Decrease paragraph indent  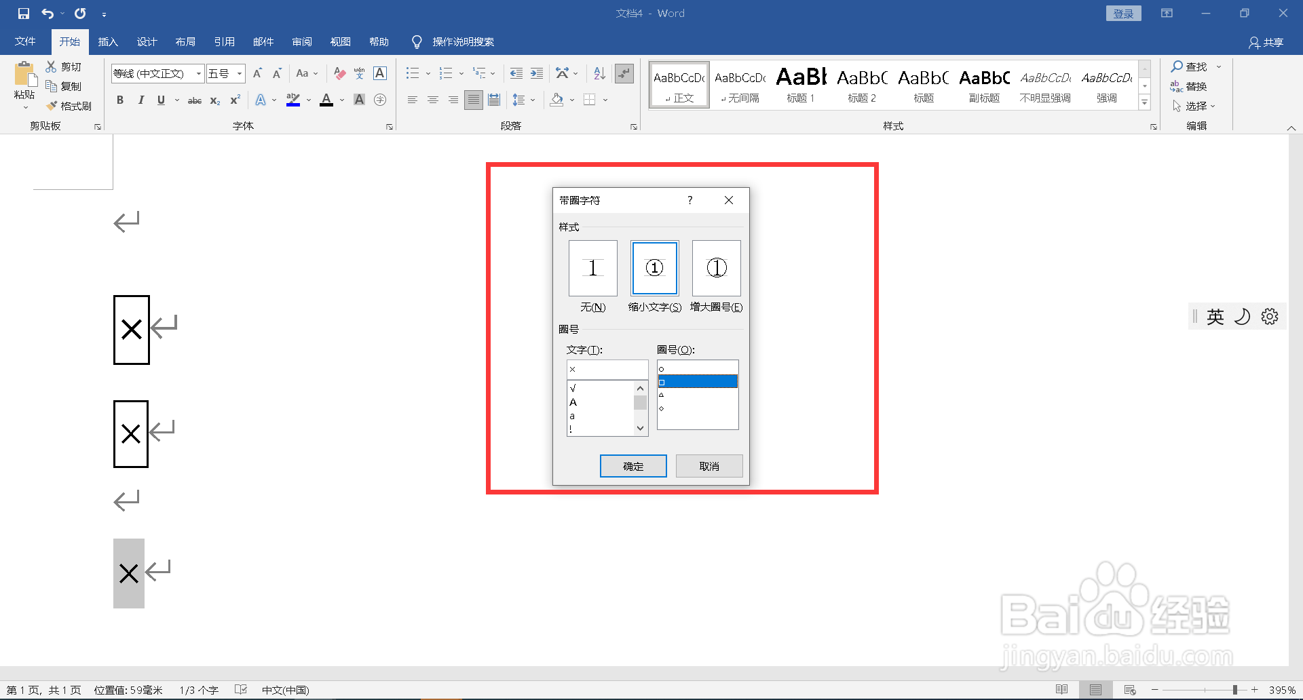[x=516, y=73]
